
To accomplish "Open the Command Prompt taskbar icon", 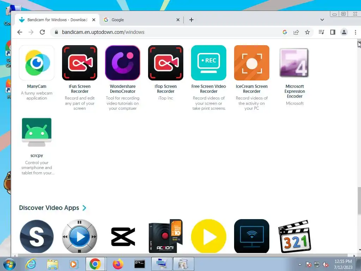I will [x=140, y=264].
